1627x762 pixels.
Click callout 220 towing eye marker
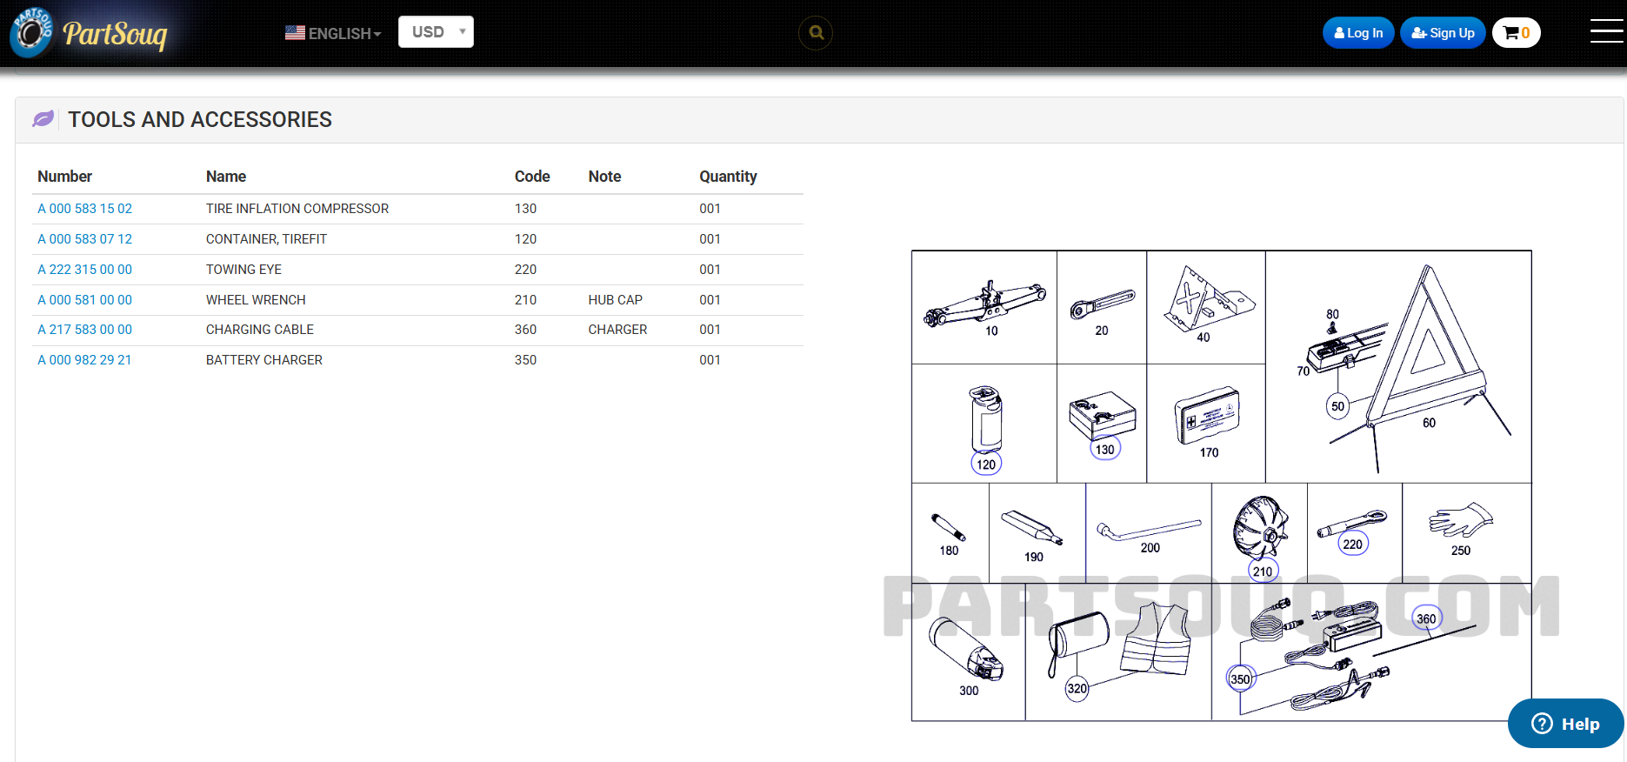click(1352, 545)
